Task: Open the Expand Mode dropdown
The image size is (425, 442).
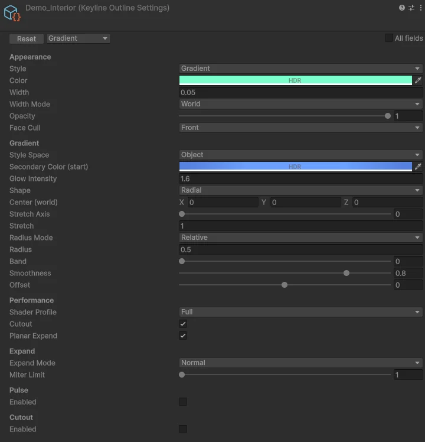Action: pos(301,363)
